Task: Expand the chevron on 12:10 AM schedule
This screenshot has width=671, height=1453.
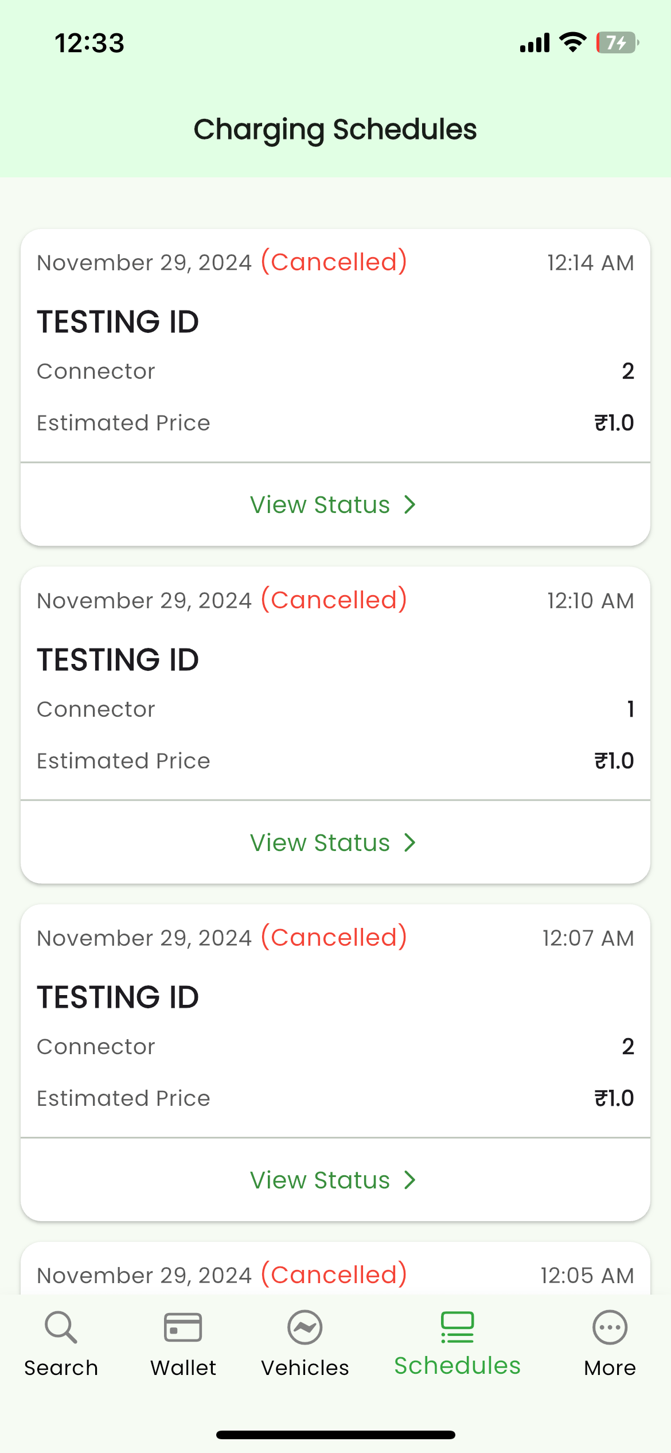Action: (409, 843)
